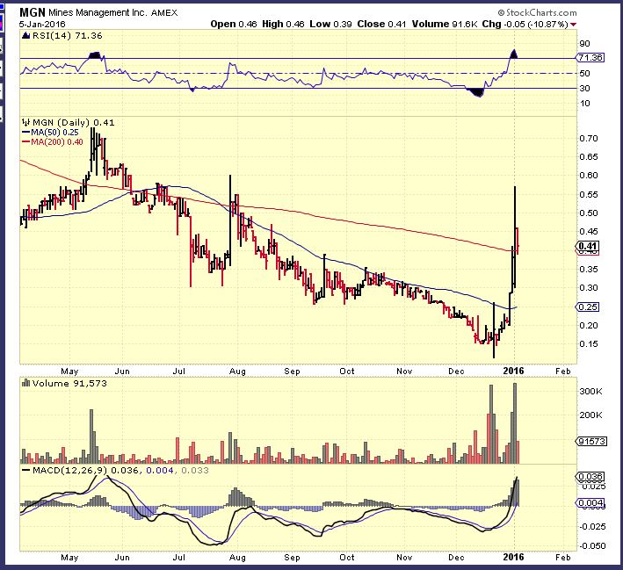Screen dimensions: 623x570
Task: Click the -0.025 MACD axis label
Action: [x=592, y=527]
